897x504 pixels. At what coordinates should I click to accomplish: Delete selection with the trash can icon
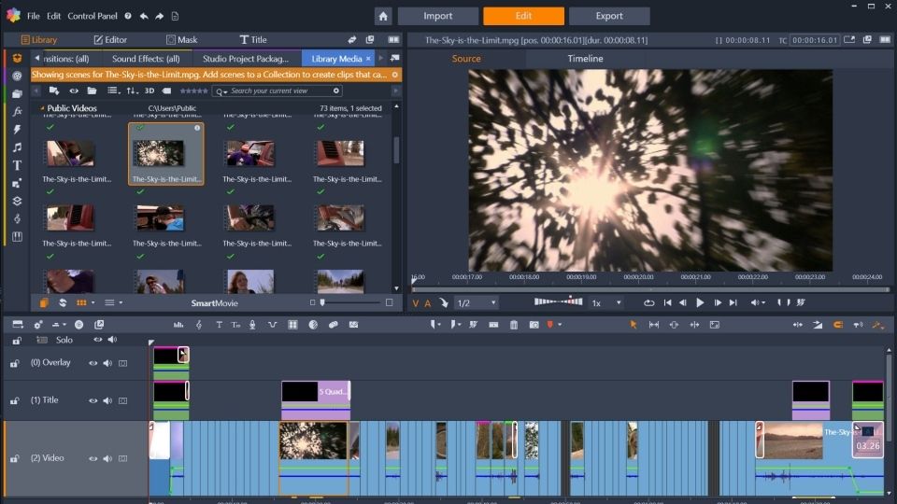514,325
